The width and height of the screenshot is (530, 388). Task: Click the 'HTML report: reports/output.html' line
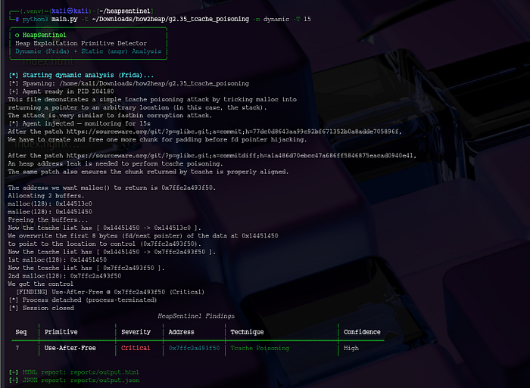coord(74,372)
